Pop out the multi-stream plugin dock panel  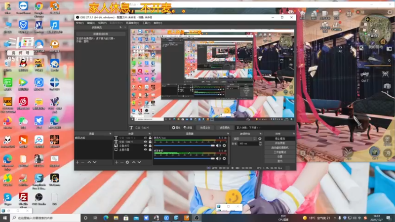(120, 28)
